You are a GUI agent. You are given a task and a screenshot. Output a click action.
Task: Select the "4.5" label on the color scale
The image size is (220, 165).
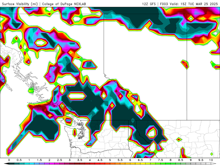click(100, 160)
